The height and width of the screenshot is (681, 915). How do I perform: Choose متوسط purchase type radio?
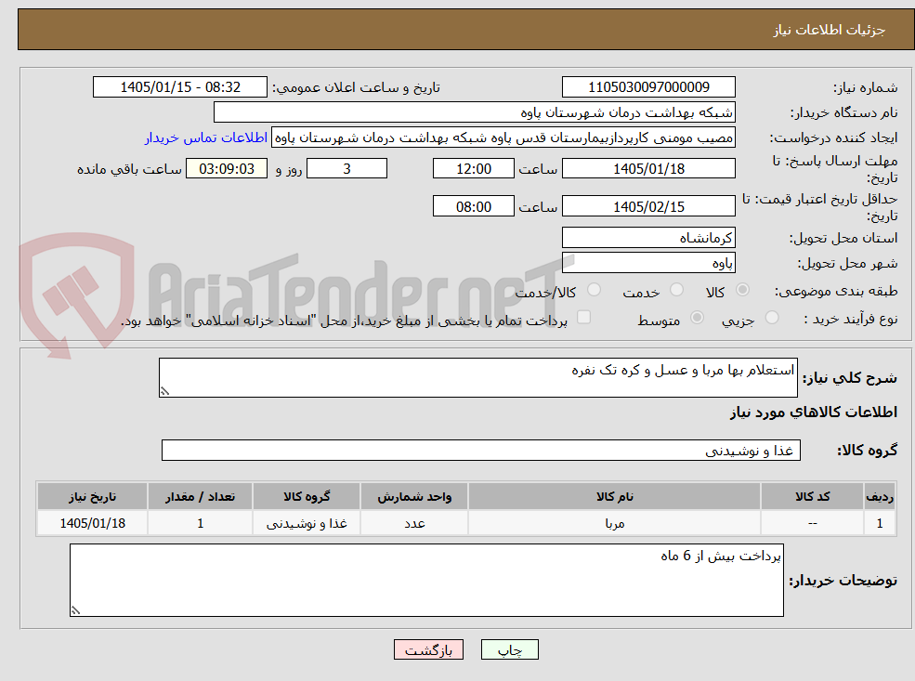(x=698, y=318)
